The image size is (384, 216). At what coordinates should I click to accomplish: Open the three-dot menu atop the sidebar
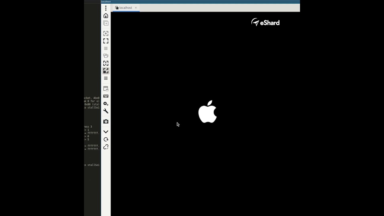click(106, 8)
